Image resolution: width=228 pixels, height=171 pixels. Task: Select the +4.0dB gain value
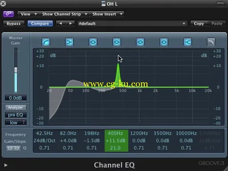point(68,140)
